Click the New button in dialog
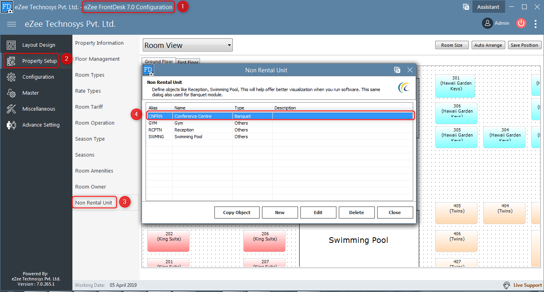 (280, 213)
